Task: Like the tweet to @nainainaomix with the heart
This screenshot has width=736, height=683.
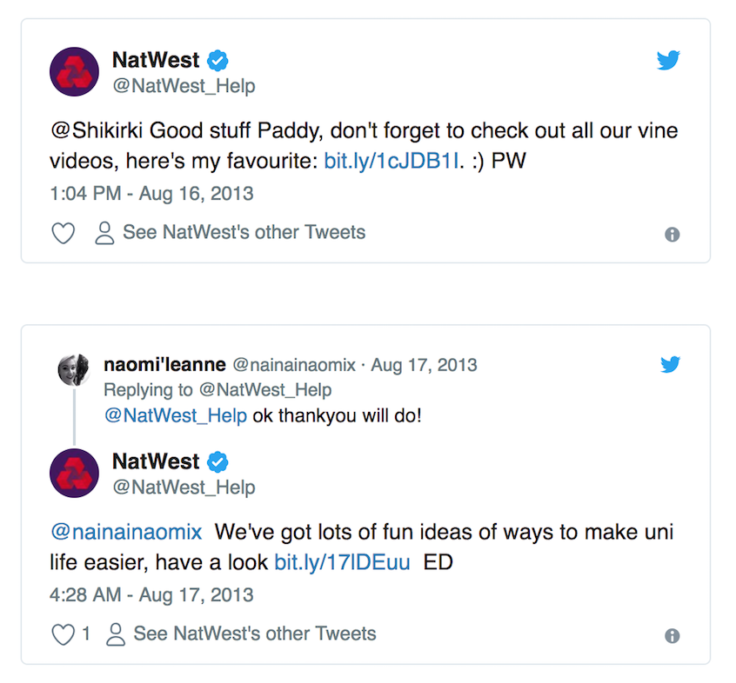Action: click(x=64, y=634)
